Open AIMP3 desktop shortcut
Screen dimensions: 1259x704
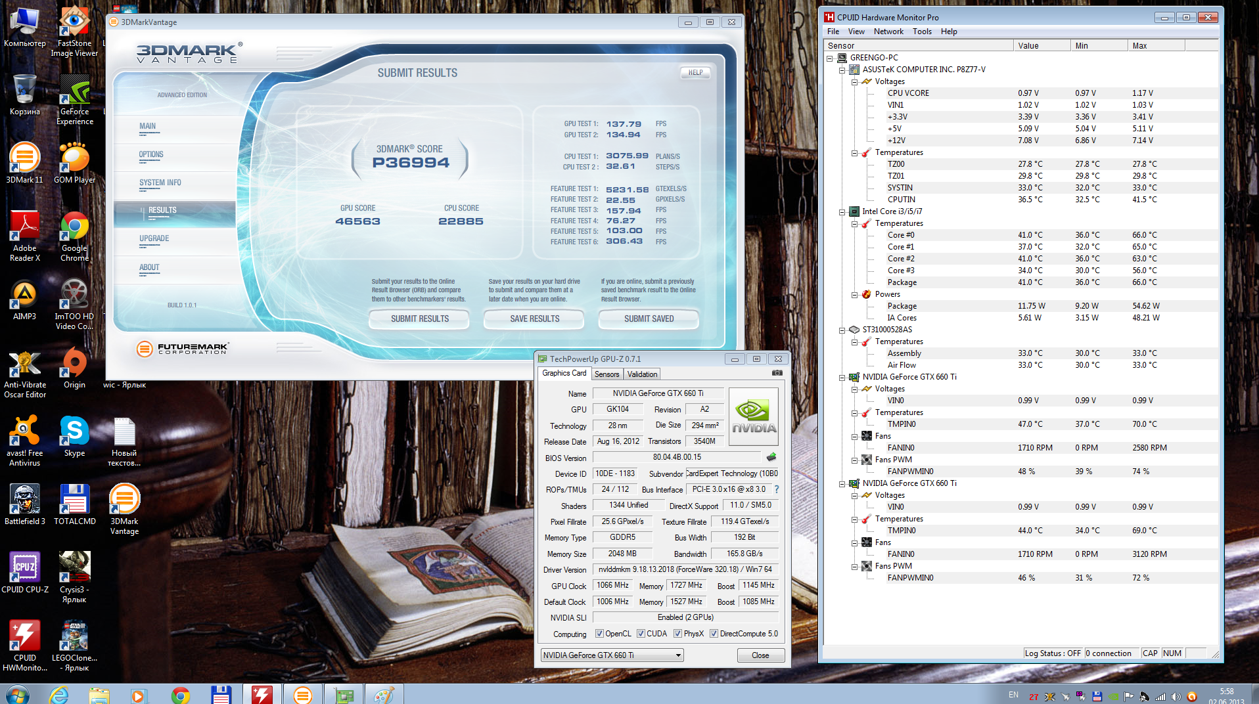coord(25,299)
